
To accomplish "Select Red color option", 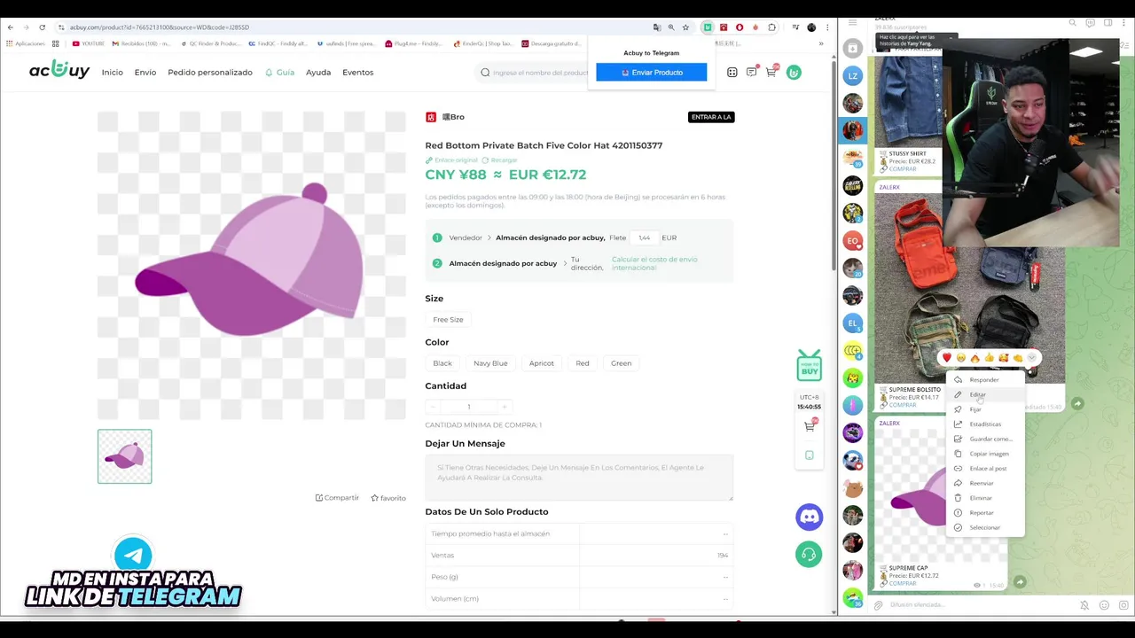I will 583,363.
